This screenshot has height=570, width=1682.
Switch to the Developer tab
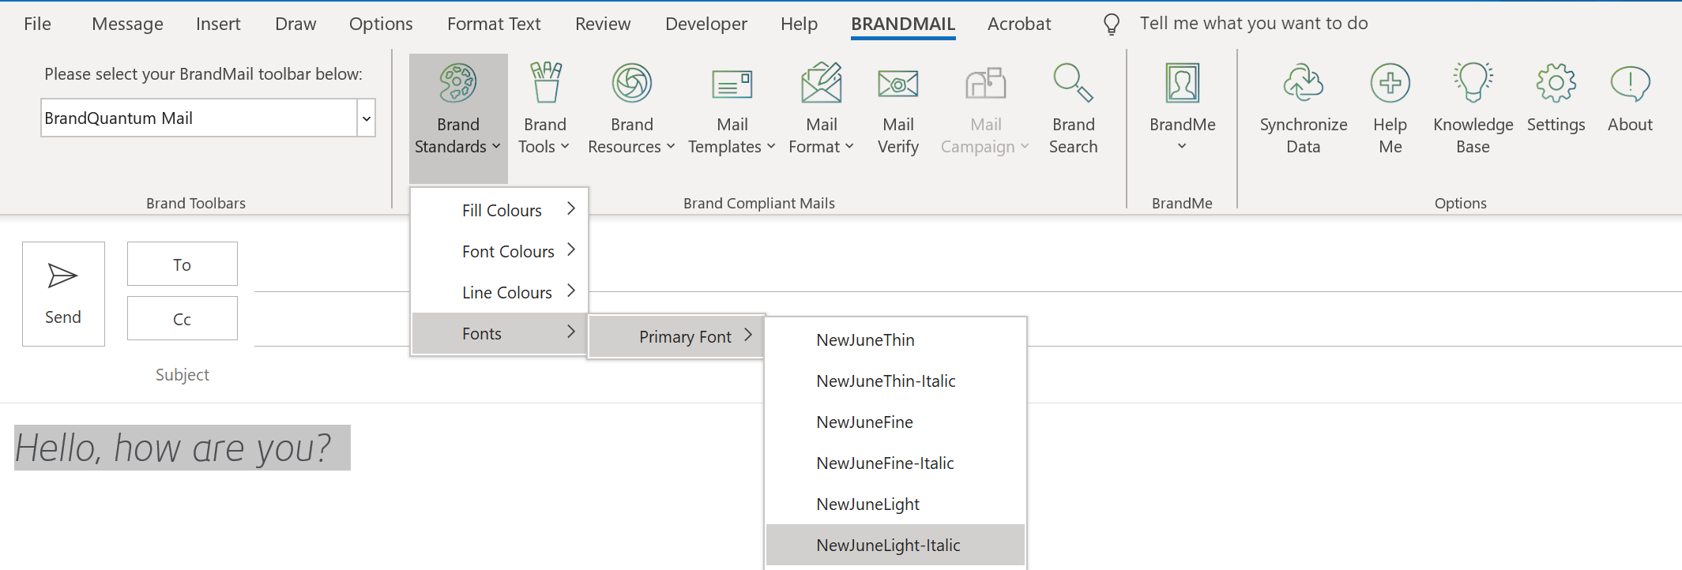[706, 24]
